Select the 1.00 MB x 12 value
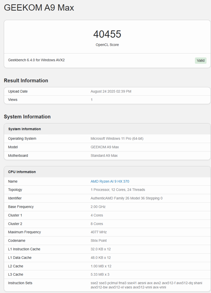 [101, 266]
